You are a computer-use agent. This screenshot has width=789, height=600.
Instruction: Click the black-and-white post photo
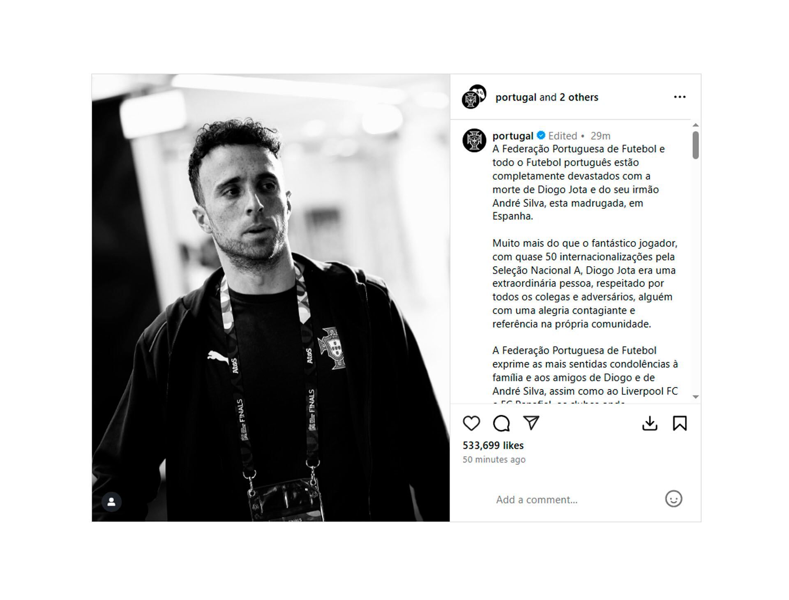click(271, 298)
